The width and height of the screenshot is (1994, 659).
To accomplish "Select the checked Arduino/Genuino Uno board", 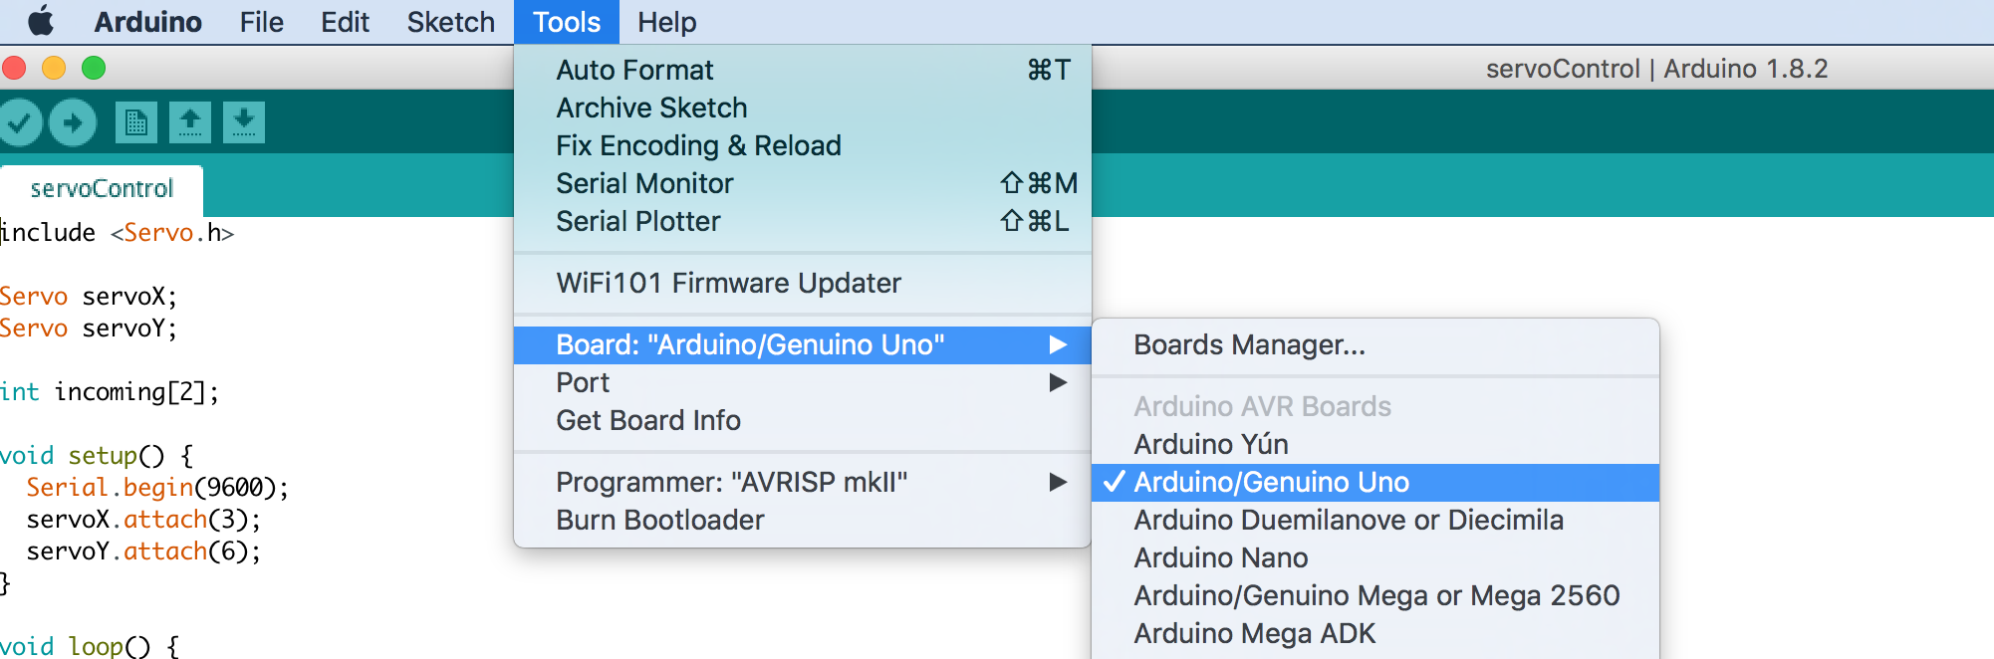I will click(1271, 483).
